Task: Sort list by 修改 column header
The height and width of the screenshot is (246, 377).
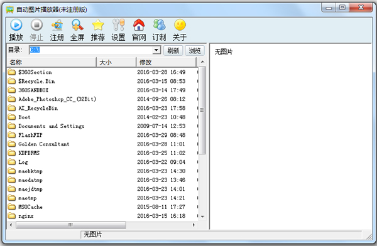Action: [x=167, y=63]
